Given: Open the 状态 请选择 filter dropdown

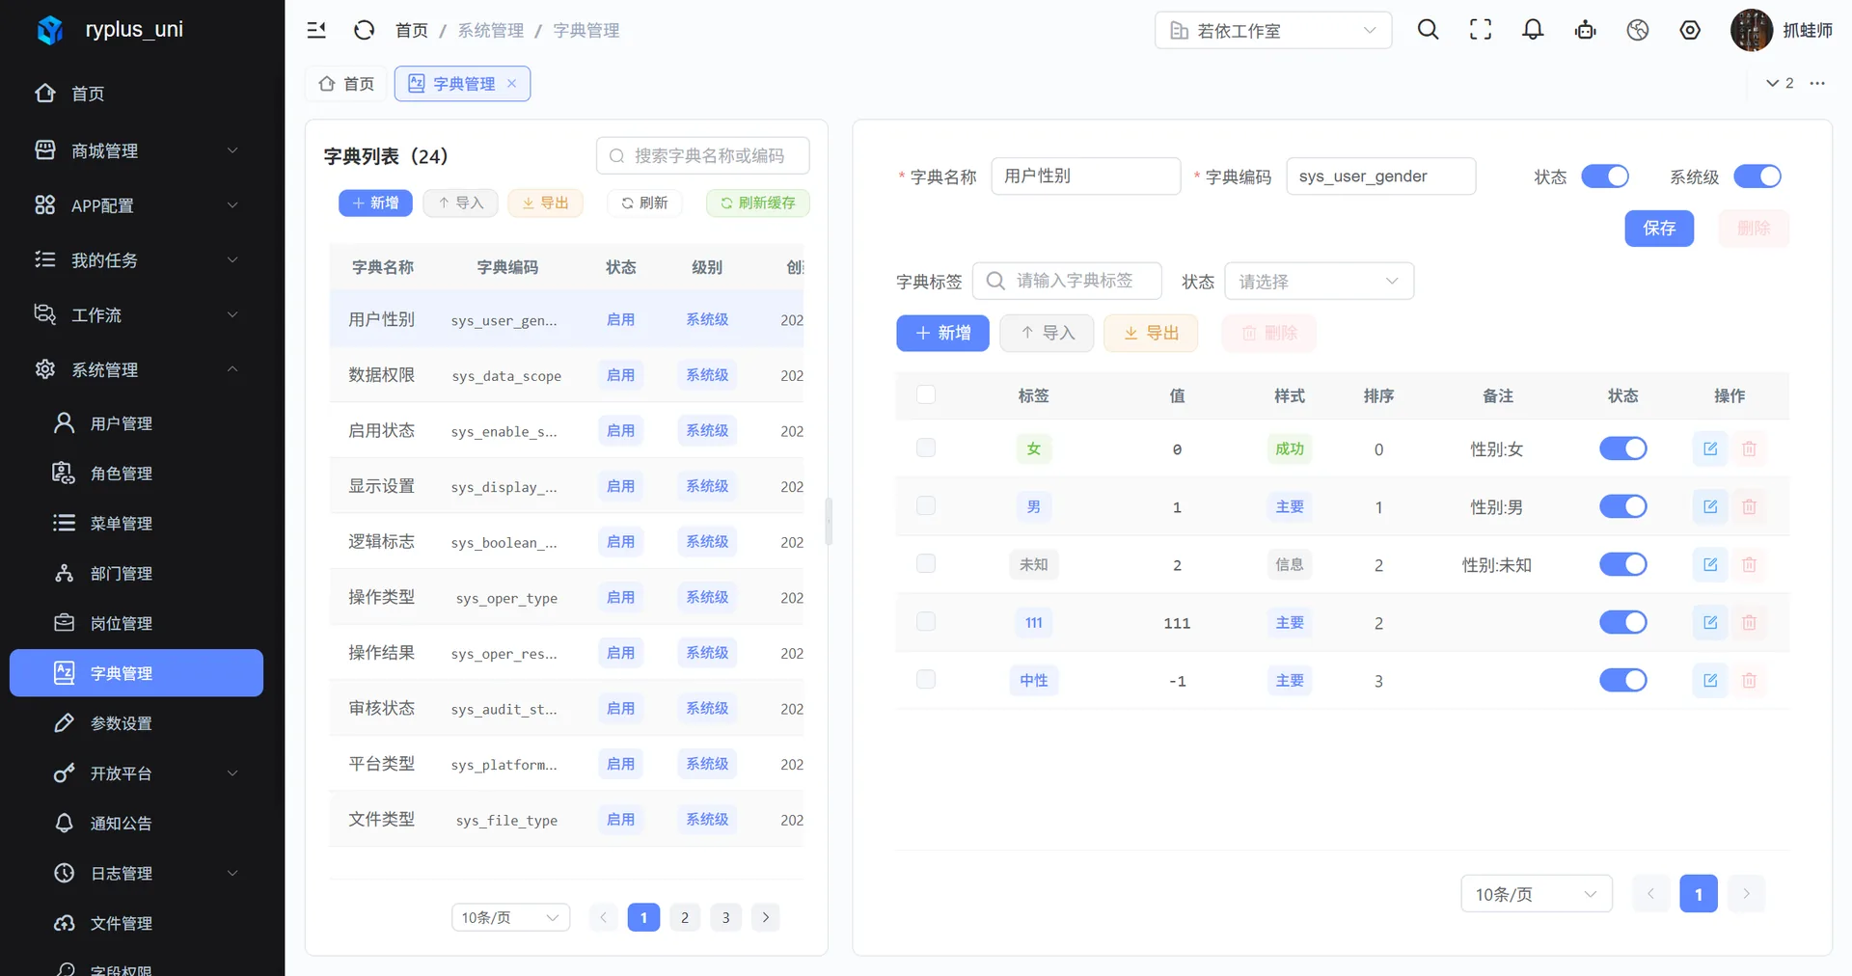Looking at the screenshot, I should coord(1319,281).
